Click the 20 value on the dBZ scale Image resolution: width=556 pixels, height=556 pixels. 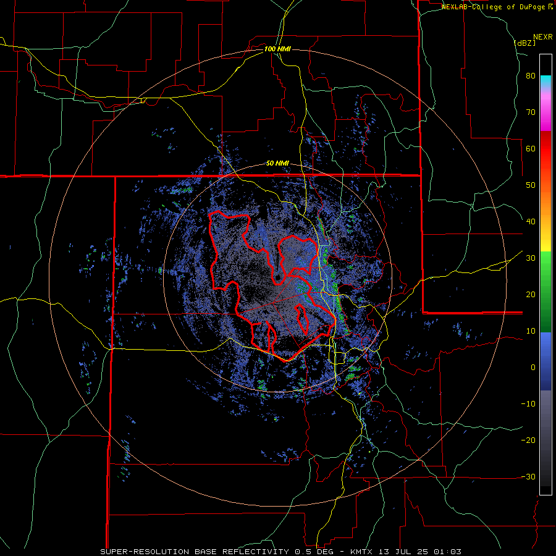[x=531, y=295]
